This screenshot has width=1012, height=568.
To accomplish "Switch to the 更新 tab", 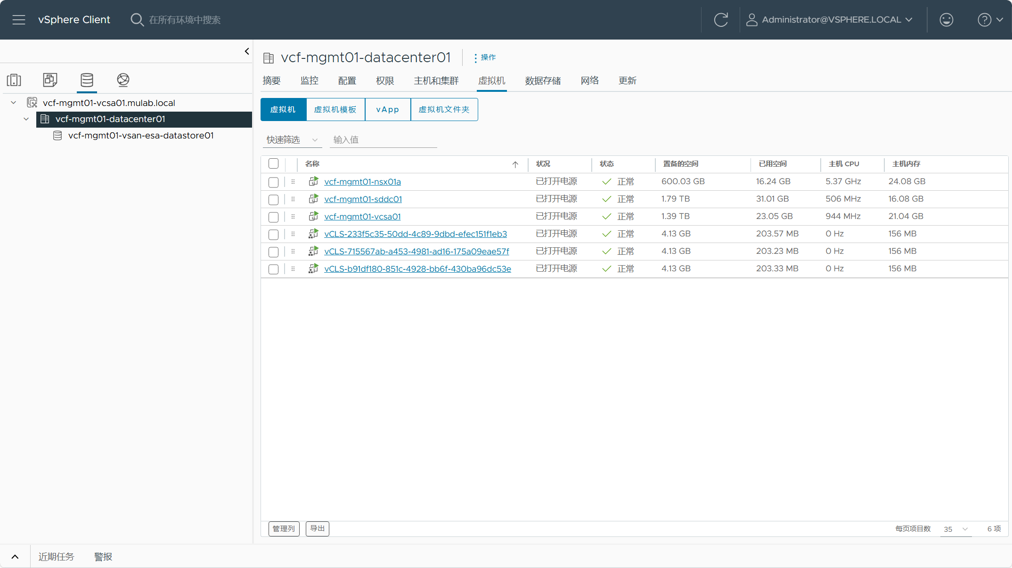I will click(x=628, y=81).
